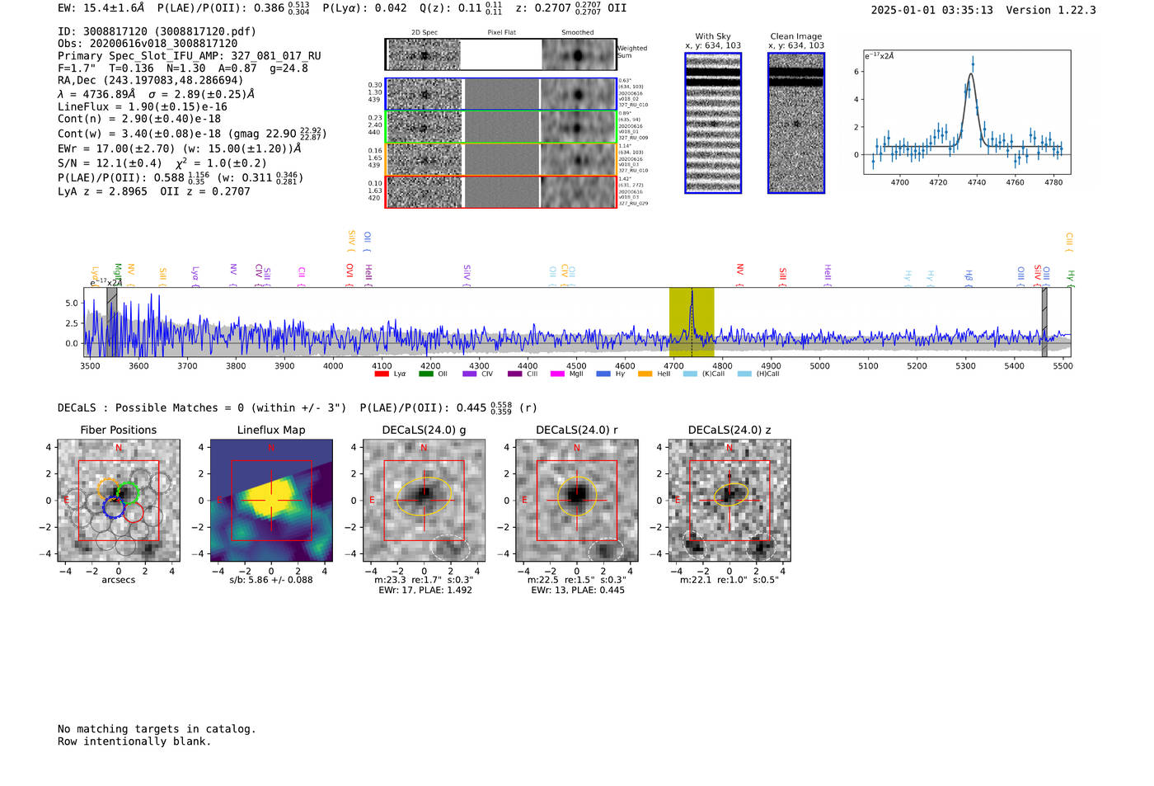Click the orange ellipse in DECaLS g image
The width and height of the screenshot is (1154, 786).
coord(424,497)
